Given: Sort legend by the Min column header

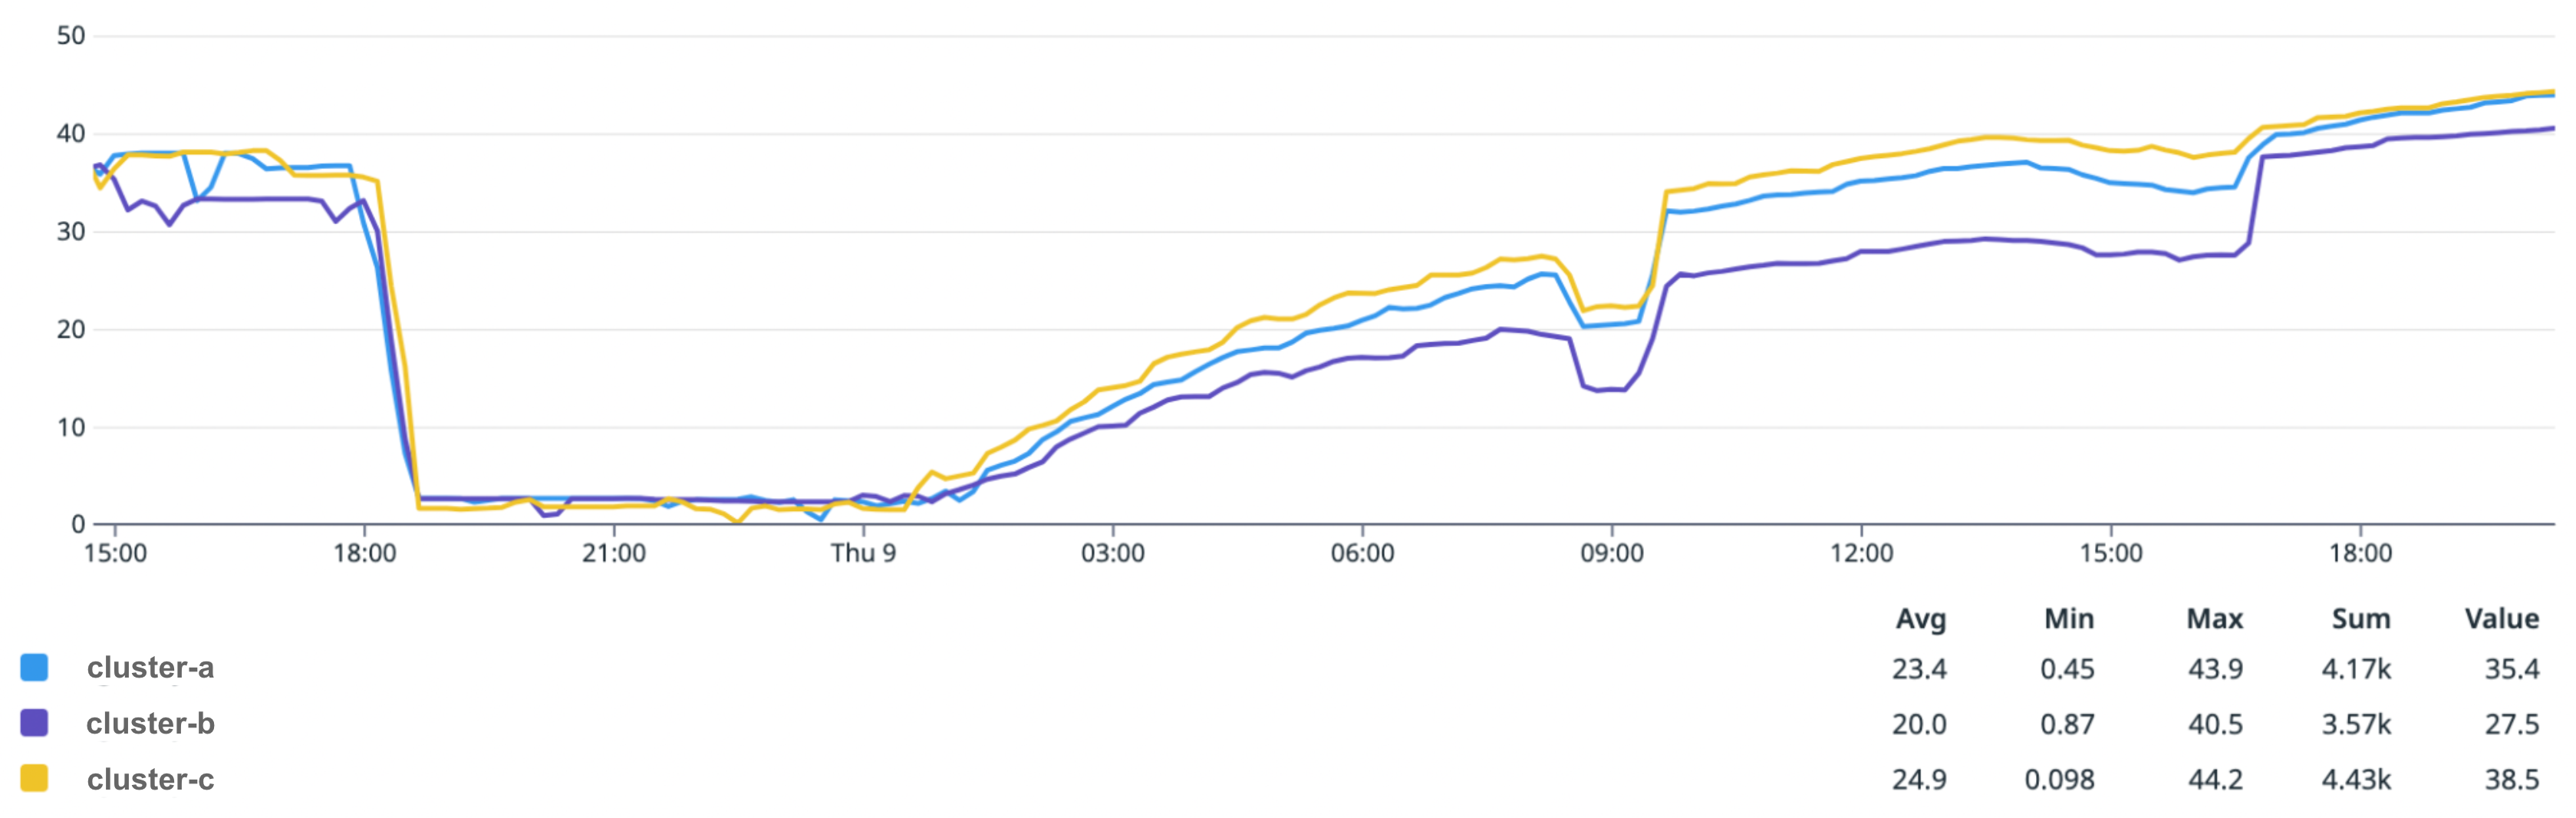Looking at the screenshot, I should click(x=2068, y=619).
